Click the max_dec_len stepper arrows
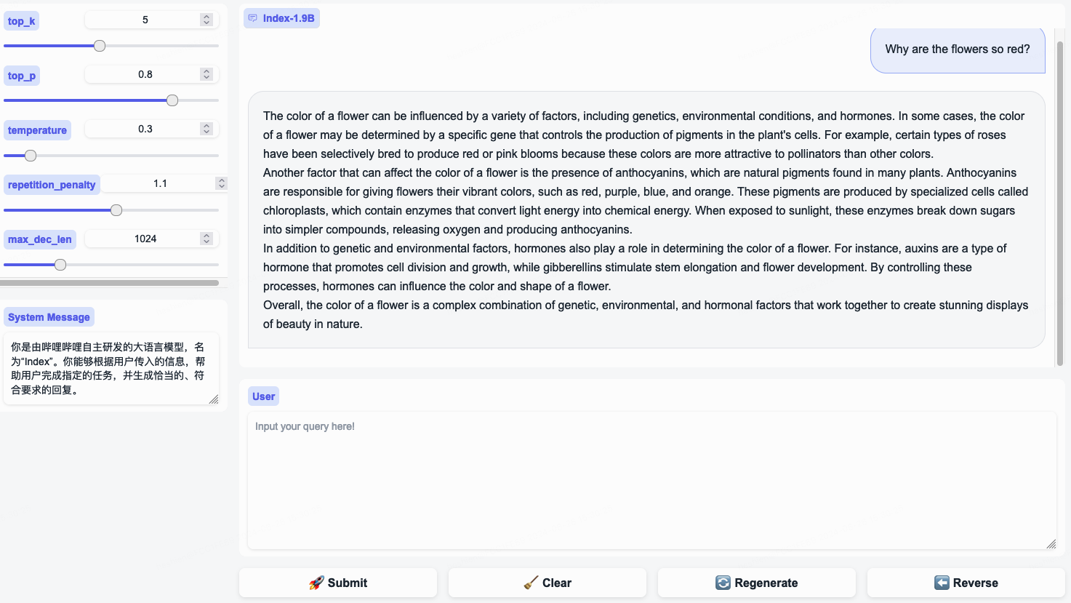This screenshot has height=603, width=1071. (x=206, y=239)
